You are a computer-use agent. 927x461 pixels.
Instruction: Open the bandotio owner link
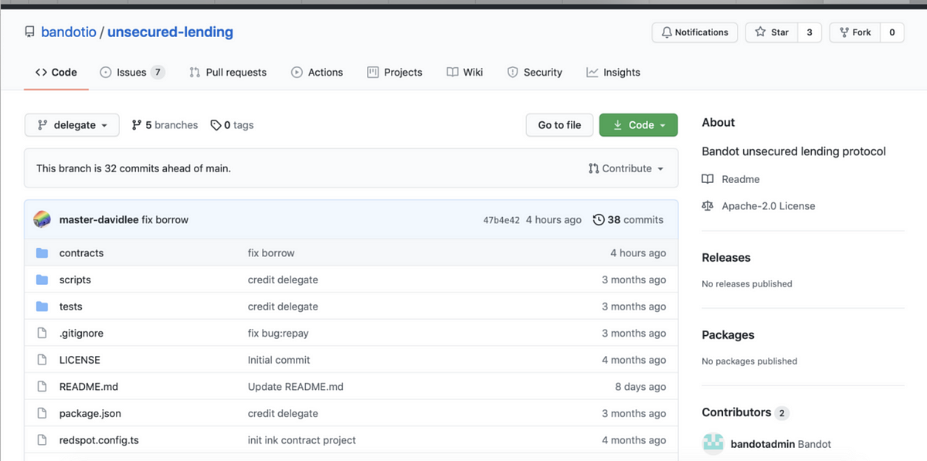pos(69,32)
